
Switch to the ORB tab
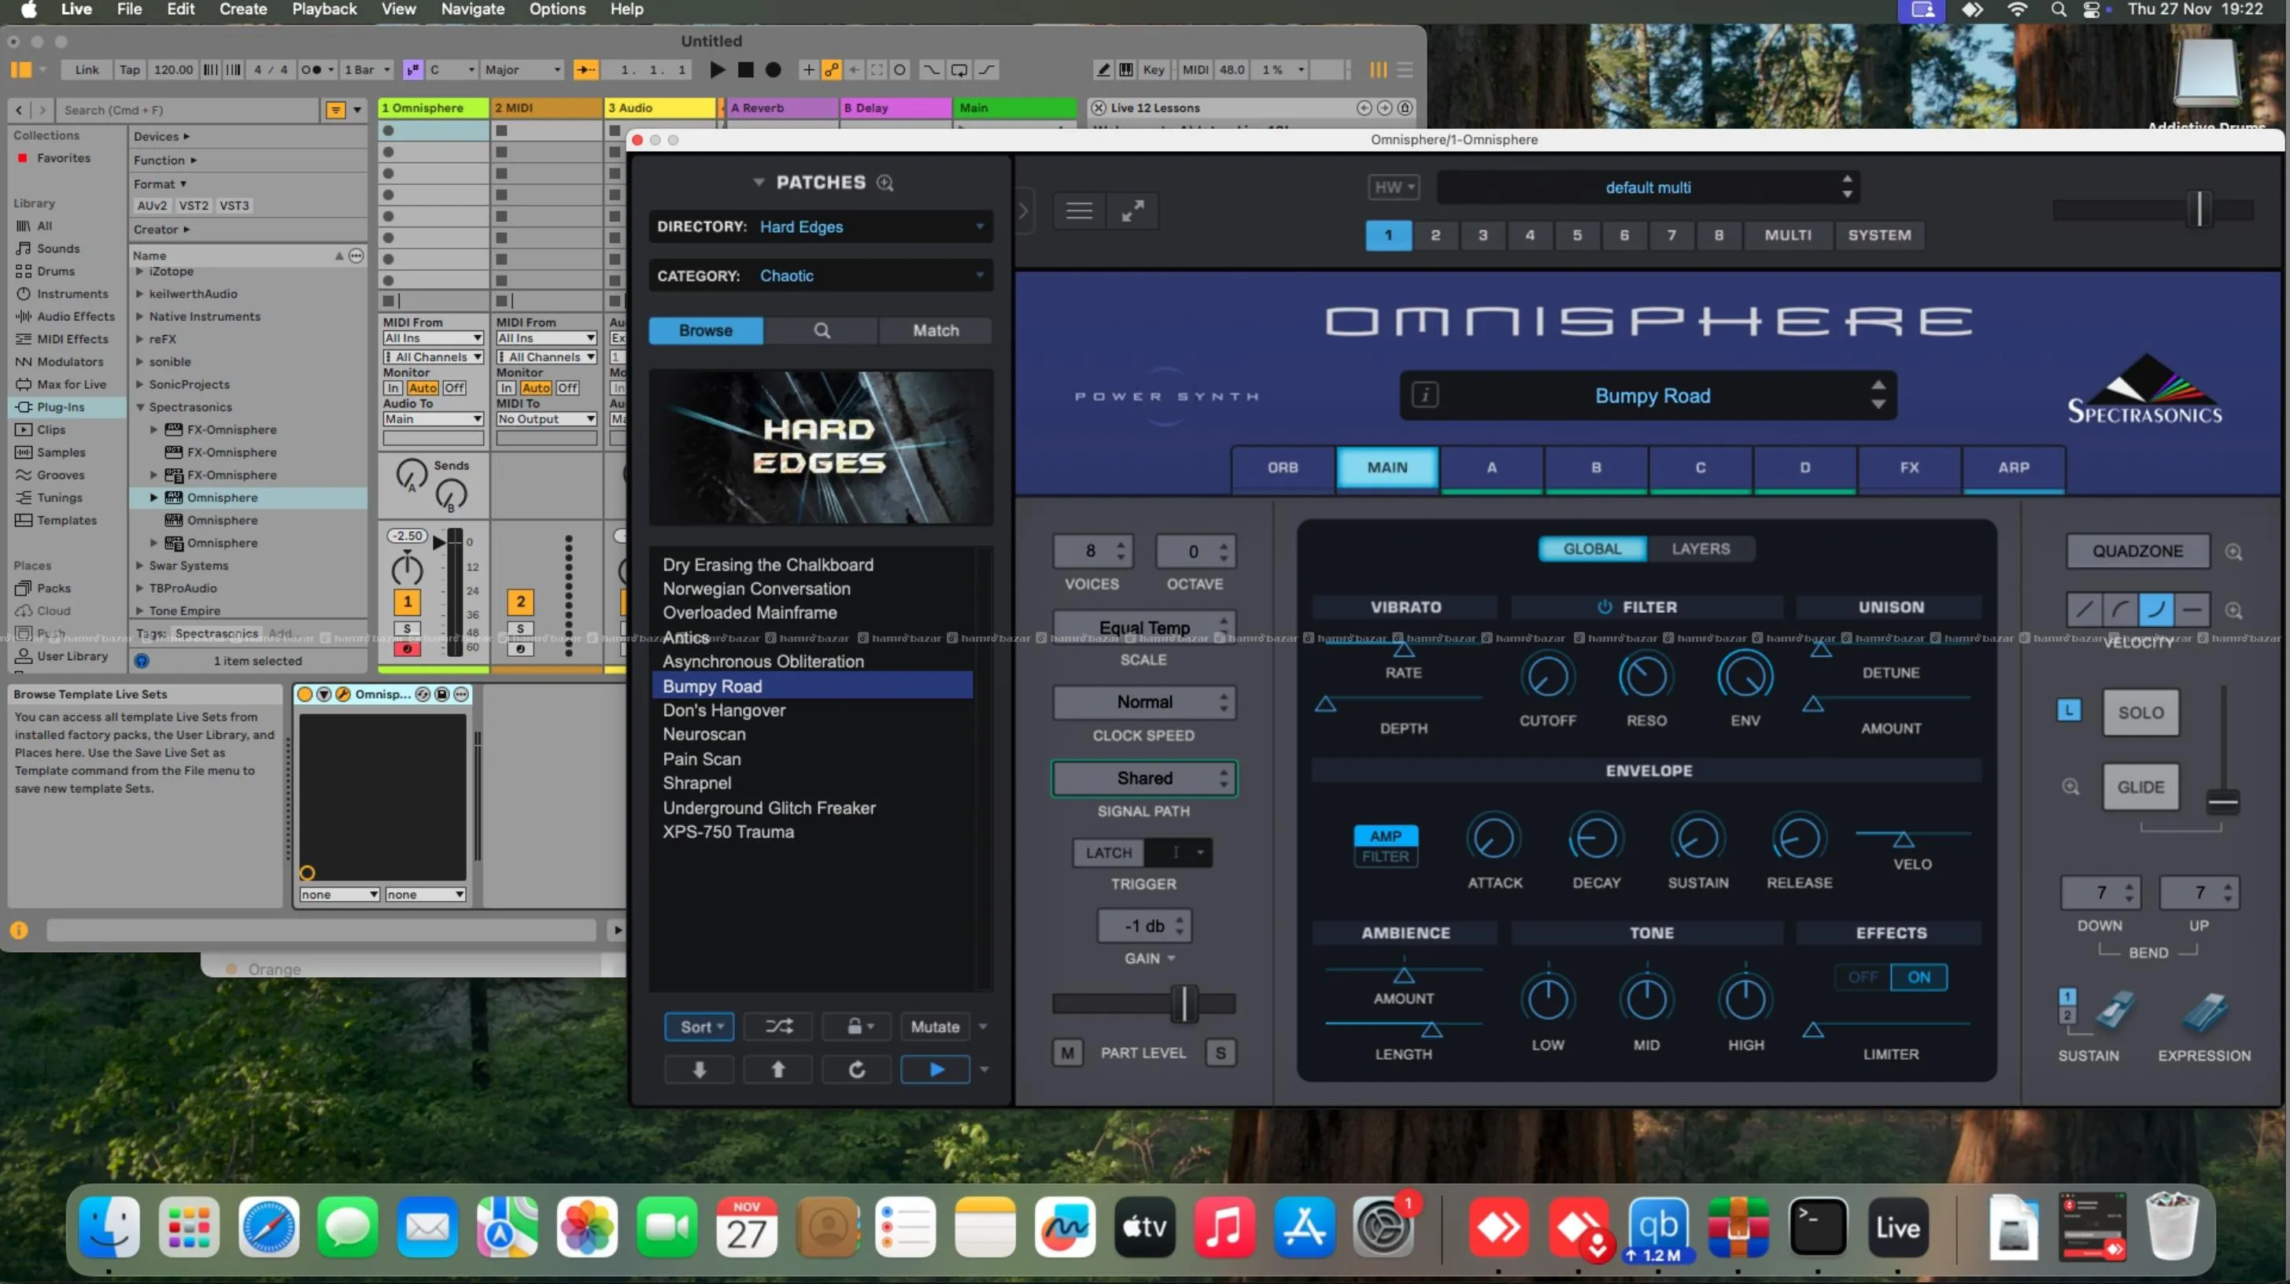(x=1283, y=467)
